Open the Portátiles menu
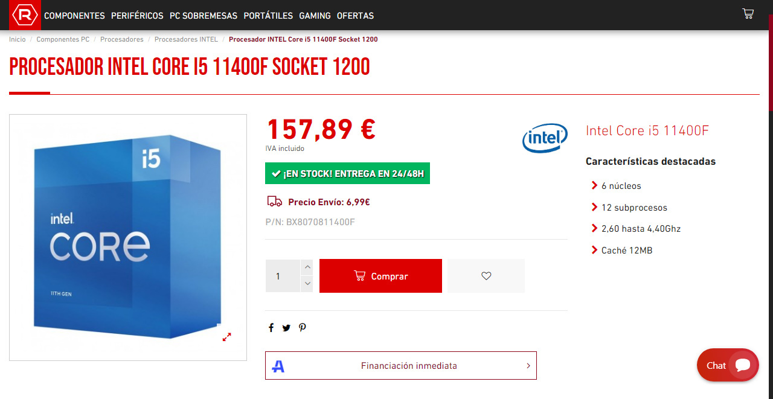 (x=268, y=16)
